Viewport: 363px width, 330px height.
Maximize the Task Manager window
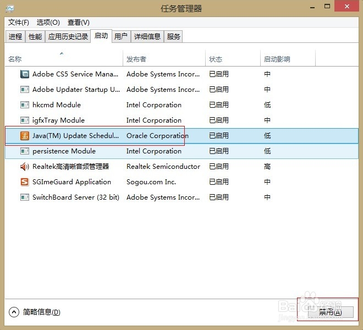[x=327, y=7]
